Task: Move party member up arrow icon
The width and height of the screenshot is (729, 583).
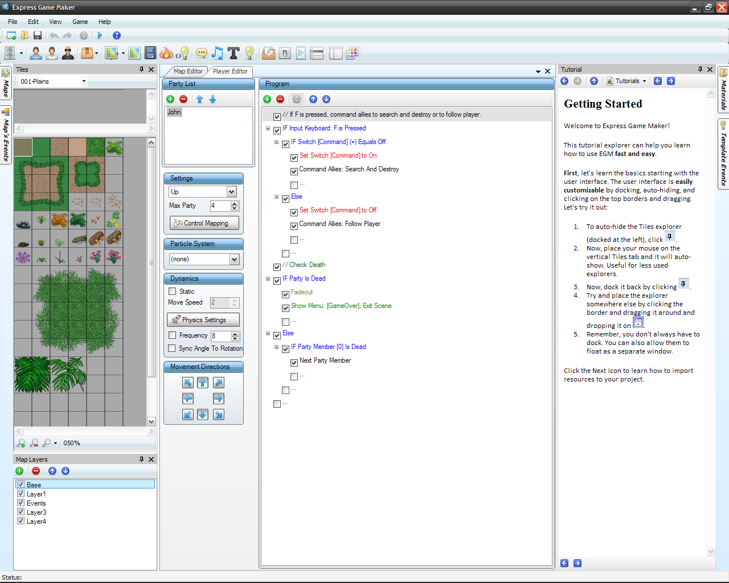Action: (x=199, y=99)
